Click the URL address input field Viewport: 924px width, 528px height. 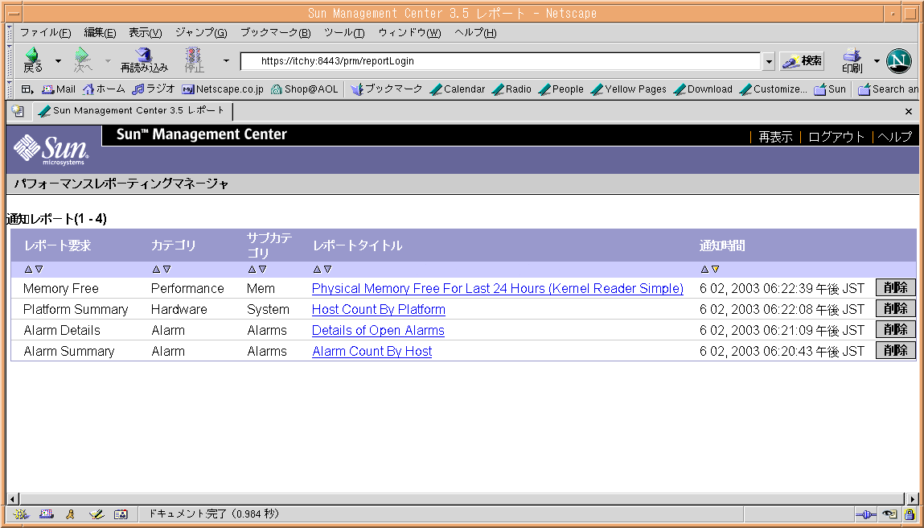(501, 61)
